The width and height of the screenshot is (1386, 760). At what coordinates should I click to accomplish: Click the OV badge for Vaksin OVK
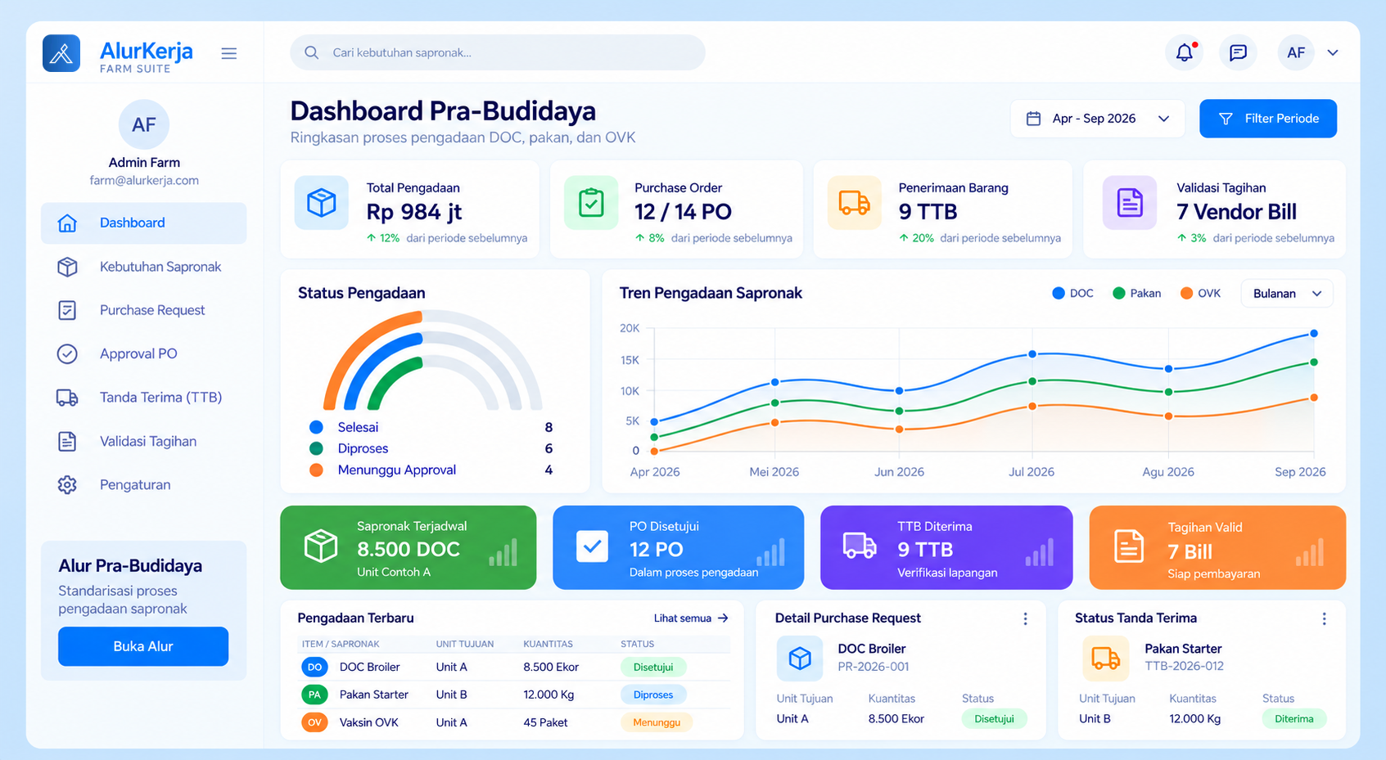pyautogui.click(x=314, y=722)
